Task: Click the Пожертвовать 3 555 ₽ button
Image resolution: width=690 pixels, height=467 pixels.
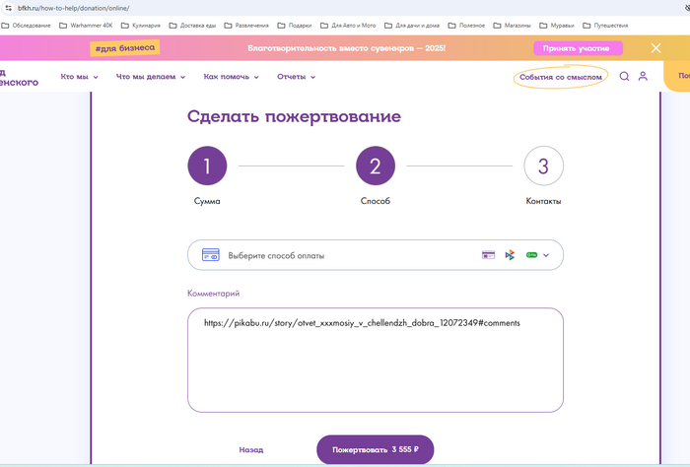Action: tap(376, 449)
